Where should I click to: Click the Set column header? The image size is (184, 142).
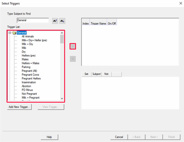[86, 74]
